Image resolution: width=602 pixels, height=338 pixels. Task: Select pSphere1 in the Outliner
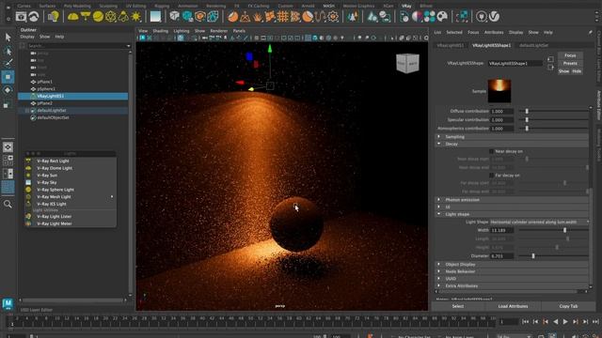pos(46,89)
